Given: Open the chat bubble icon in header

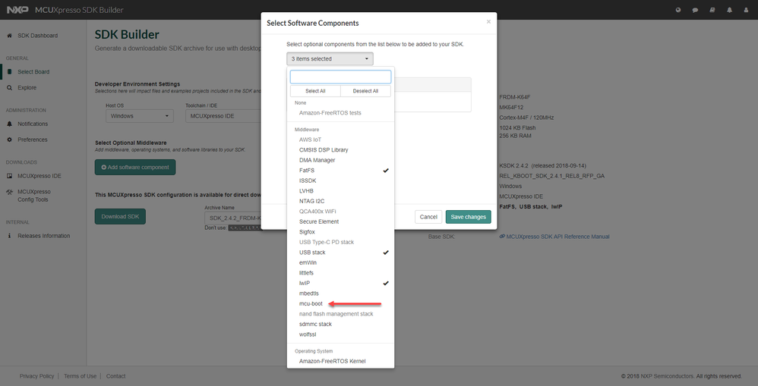Looking at the screenshot, I should click(x=695, y=10).
